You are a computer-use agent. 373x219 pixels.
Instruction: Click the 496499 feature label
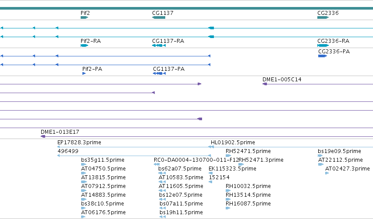click(68, 151)
